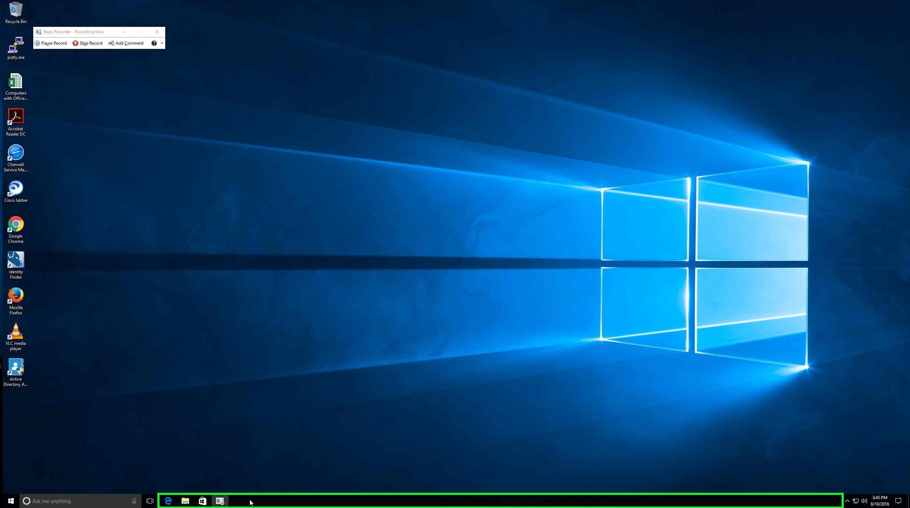
Task: Select the Google Chrome shortcut
Action: pyautogui.click(x=16, y=230)
